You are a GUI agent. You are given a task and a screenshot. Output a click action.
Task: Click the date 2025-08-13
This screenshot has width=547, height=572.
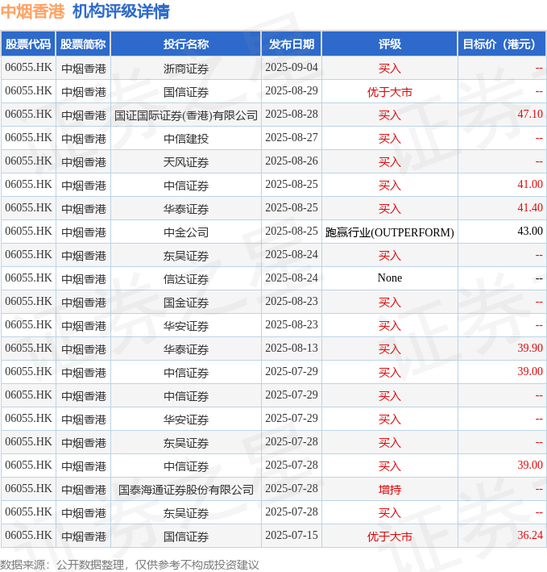pyautogui.click(x=292, y=348)
